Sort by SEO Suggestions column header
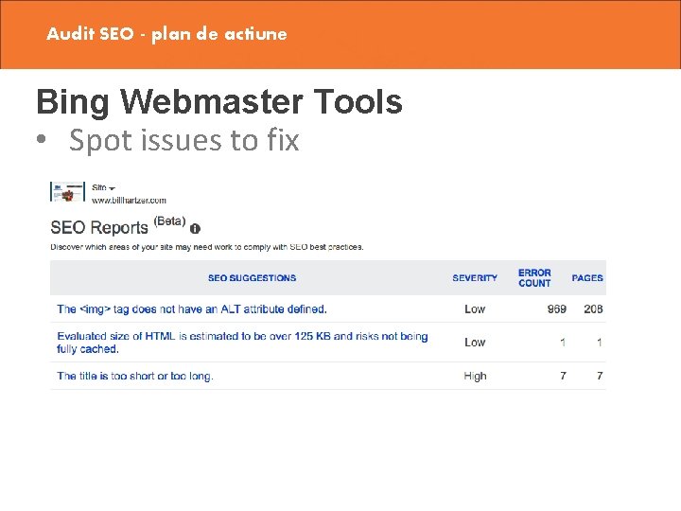This screenshot has width=681, height=511. [252, 278]
